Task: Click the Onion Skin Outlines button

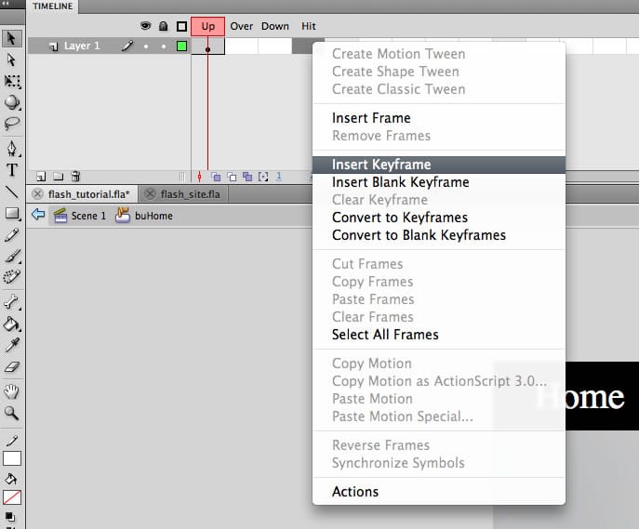Action: [232, 177]
